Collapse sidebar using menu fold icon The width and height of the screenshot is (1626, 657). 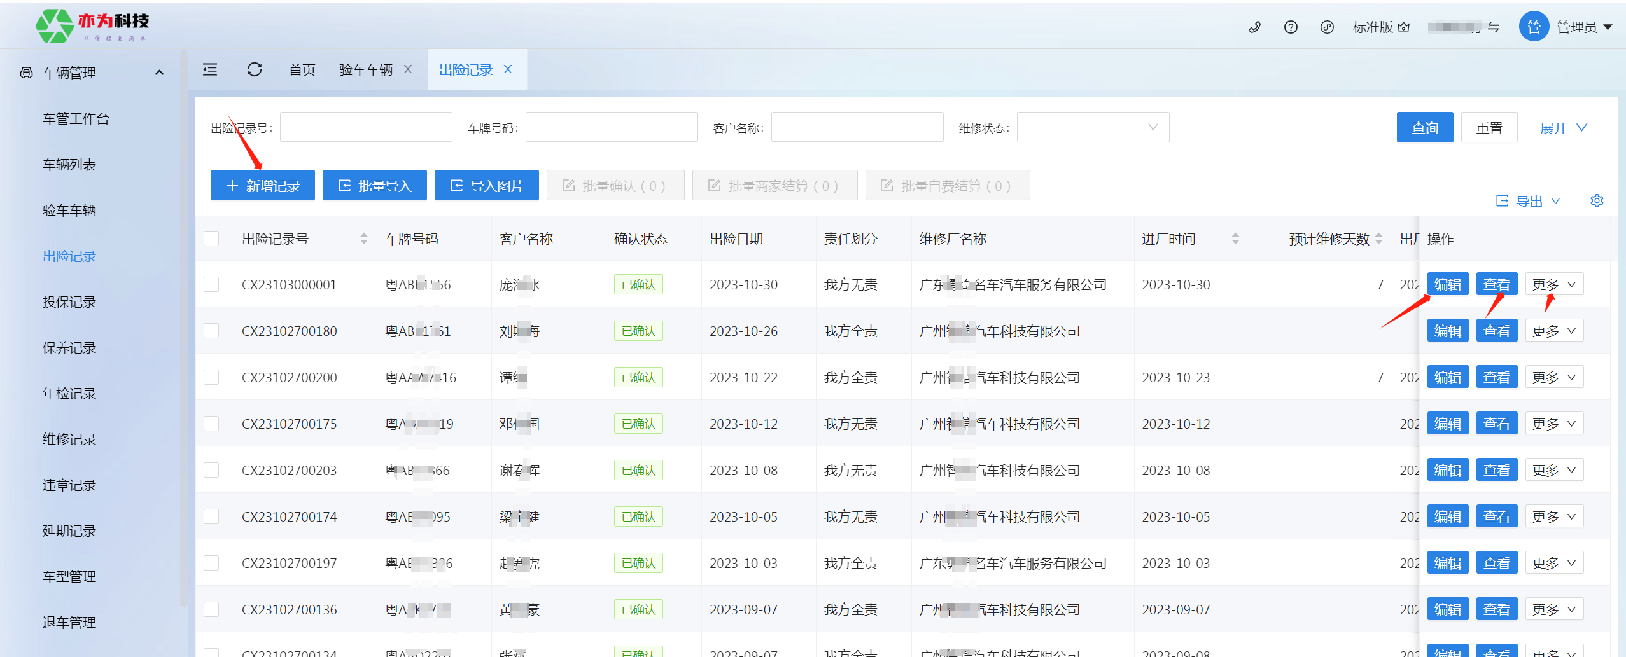pyautogui.click(x=210, y=69)
